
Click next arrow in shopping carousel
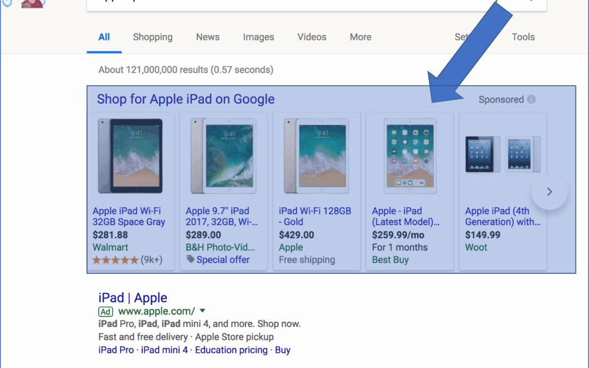pos(549,191)
